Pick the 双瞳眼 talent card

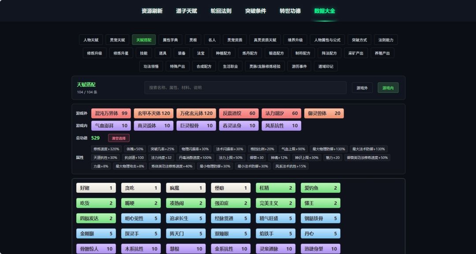[231, 234]
